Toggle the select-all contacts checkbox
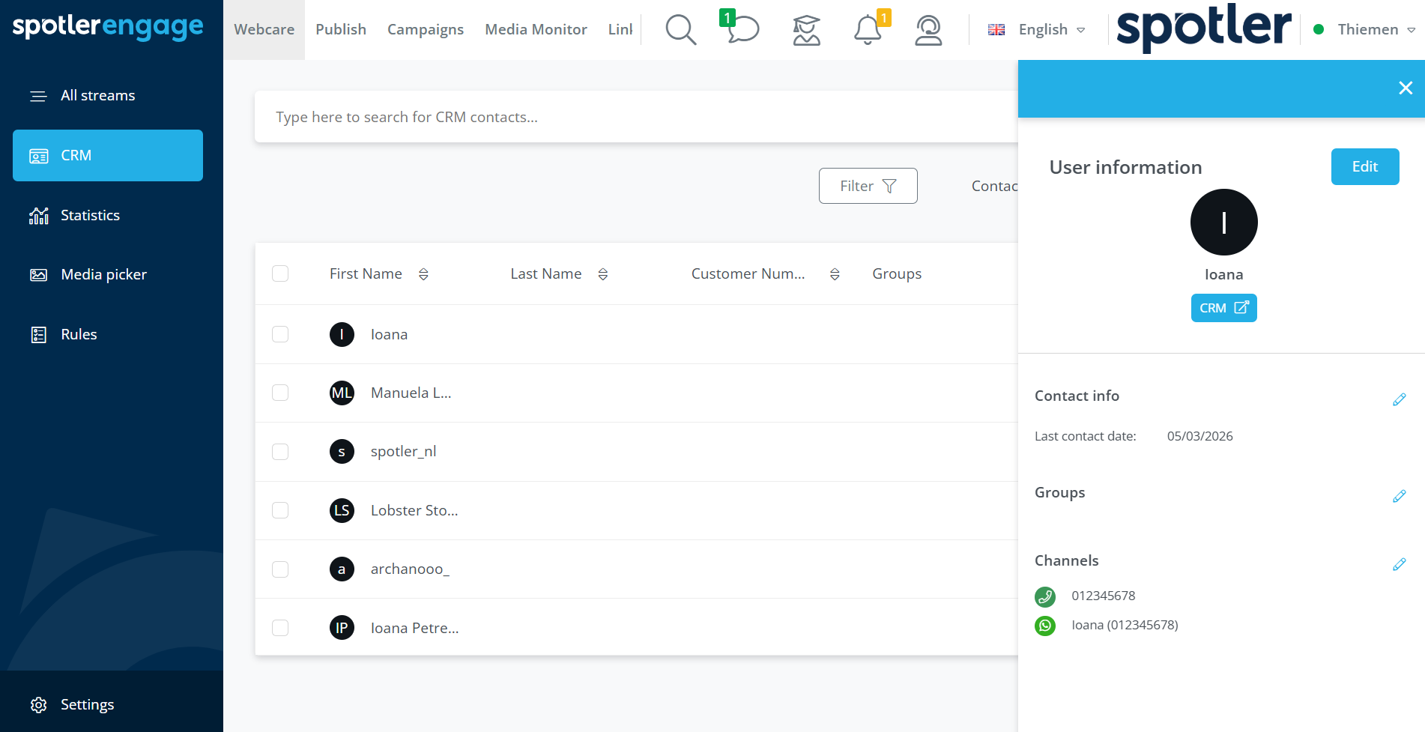Image resolution: width=1425 pixels, height=732 pixels. [280, 273]
